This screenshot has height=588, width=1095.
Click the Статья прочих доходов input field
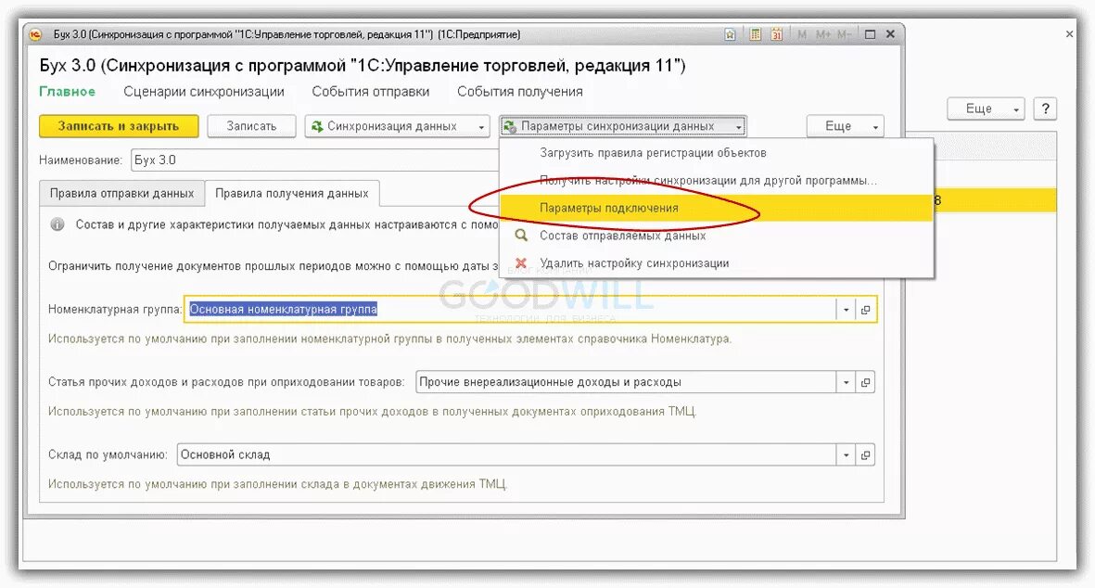[x=627, y=382]
